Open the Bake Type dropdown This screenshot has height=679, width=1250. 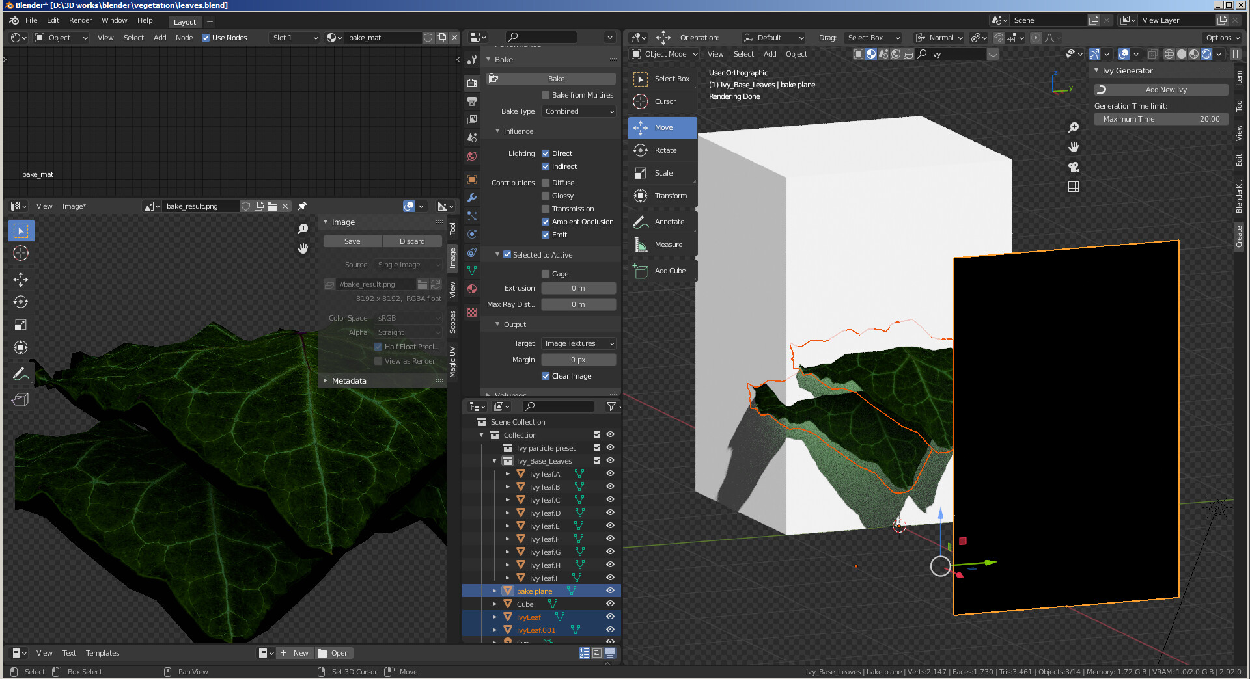pos(578,111)
